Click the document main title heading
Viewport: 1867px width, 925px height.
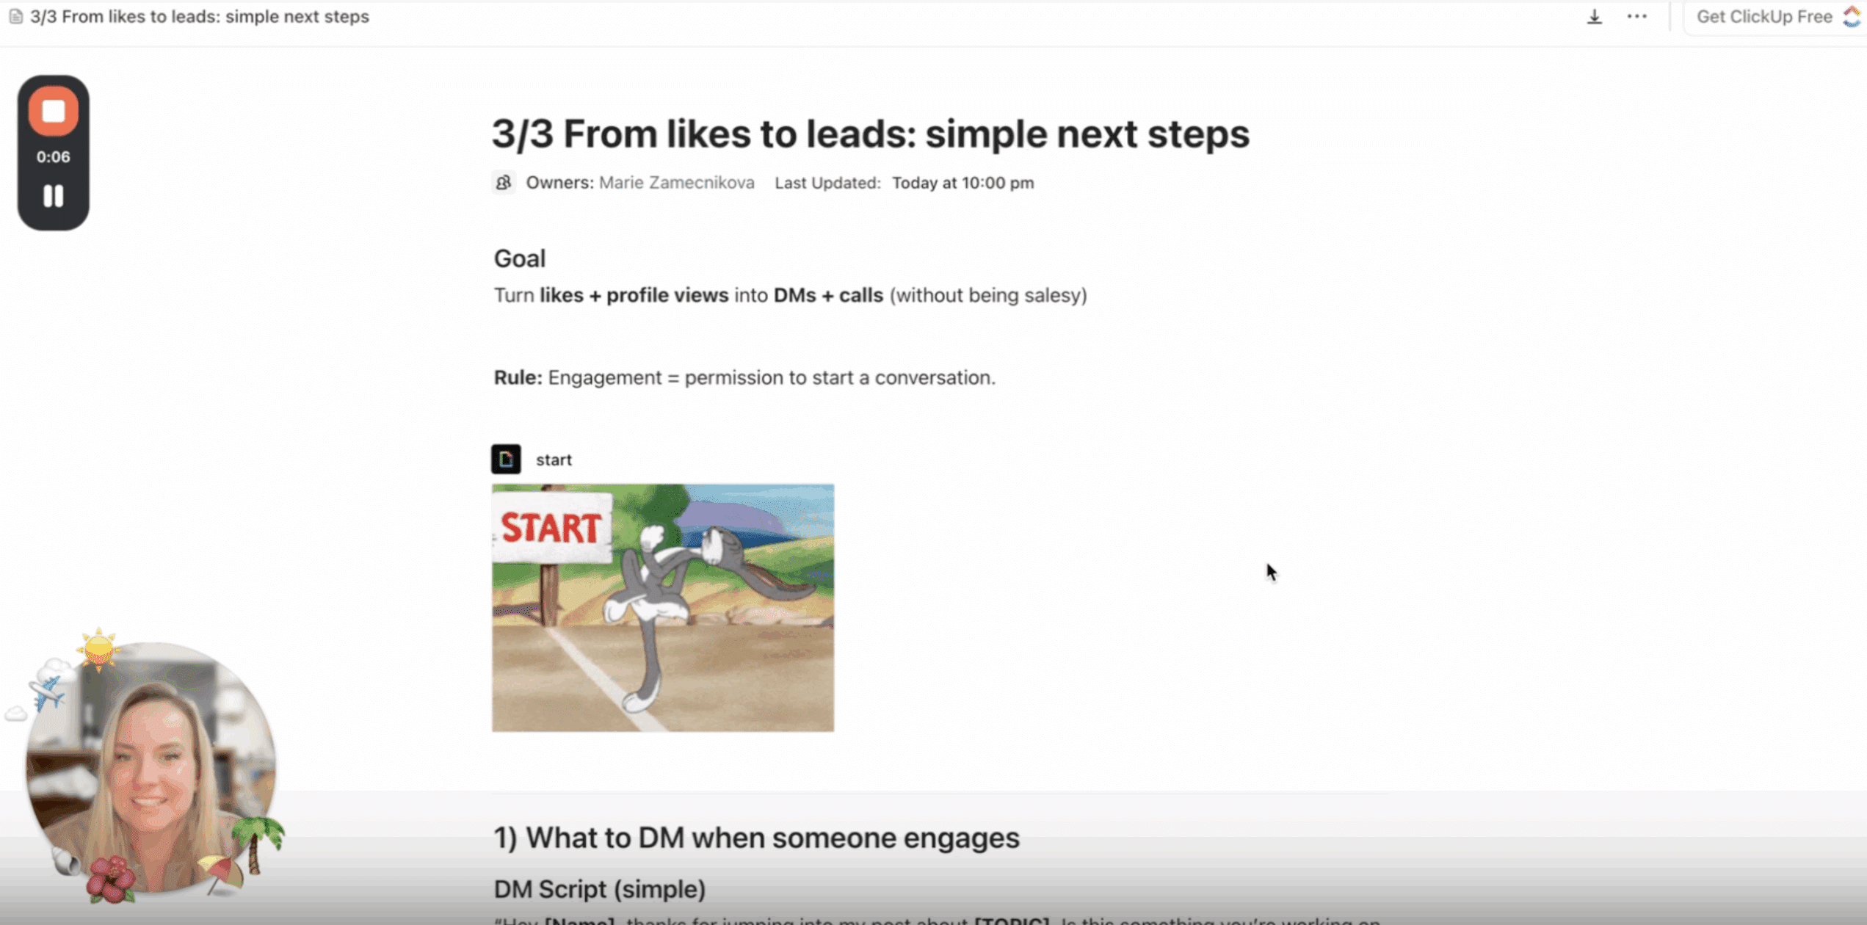(870, 134)
